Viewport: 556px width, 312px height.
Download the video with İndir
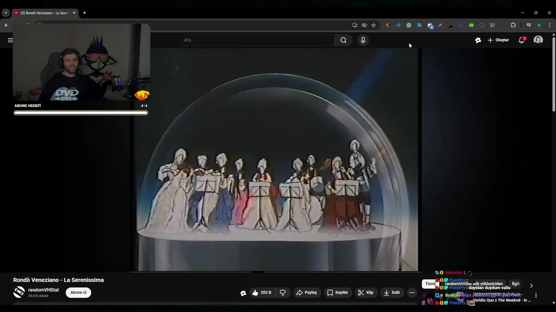click(392, 292)
